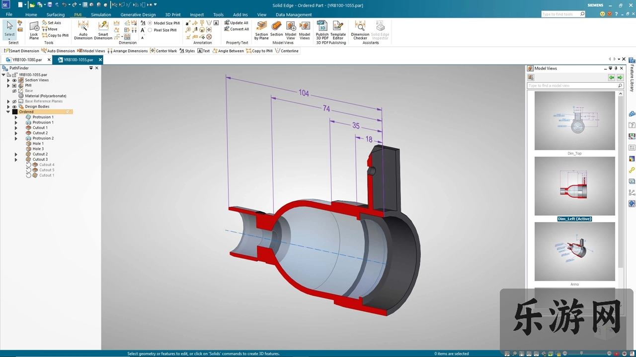Screen dimensions: 636x357
Task: Click the Set Axis tool
Action: tap(52, 23)
